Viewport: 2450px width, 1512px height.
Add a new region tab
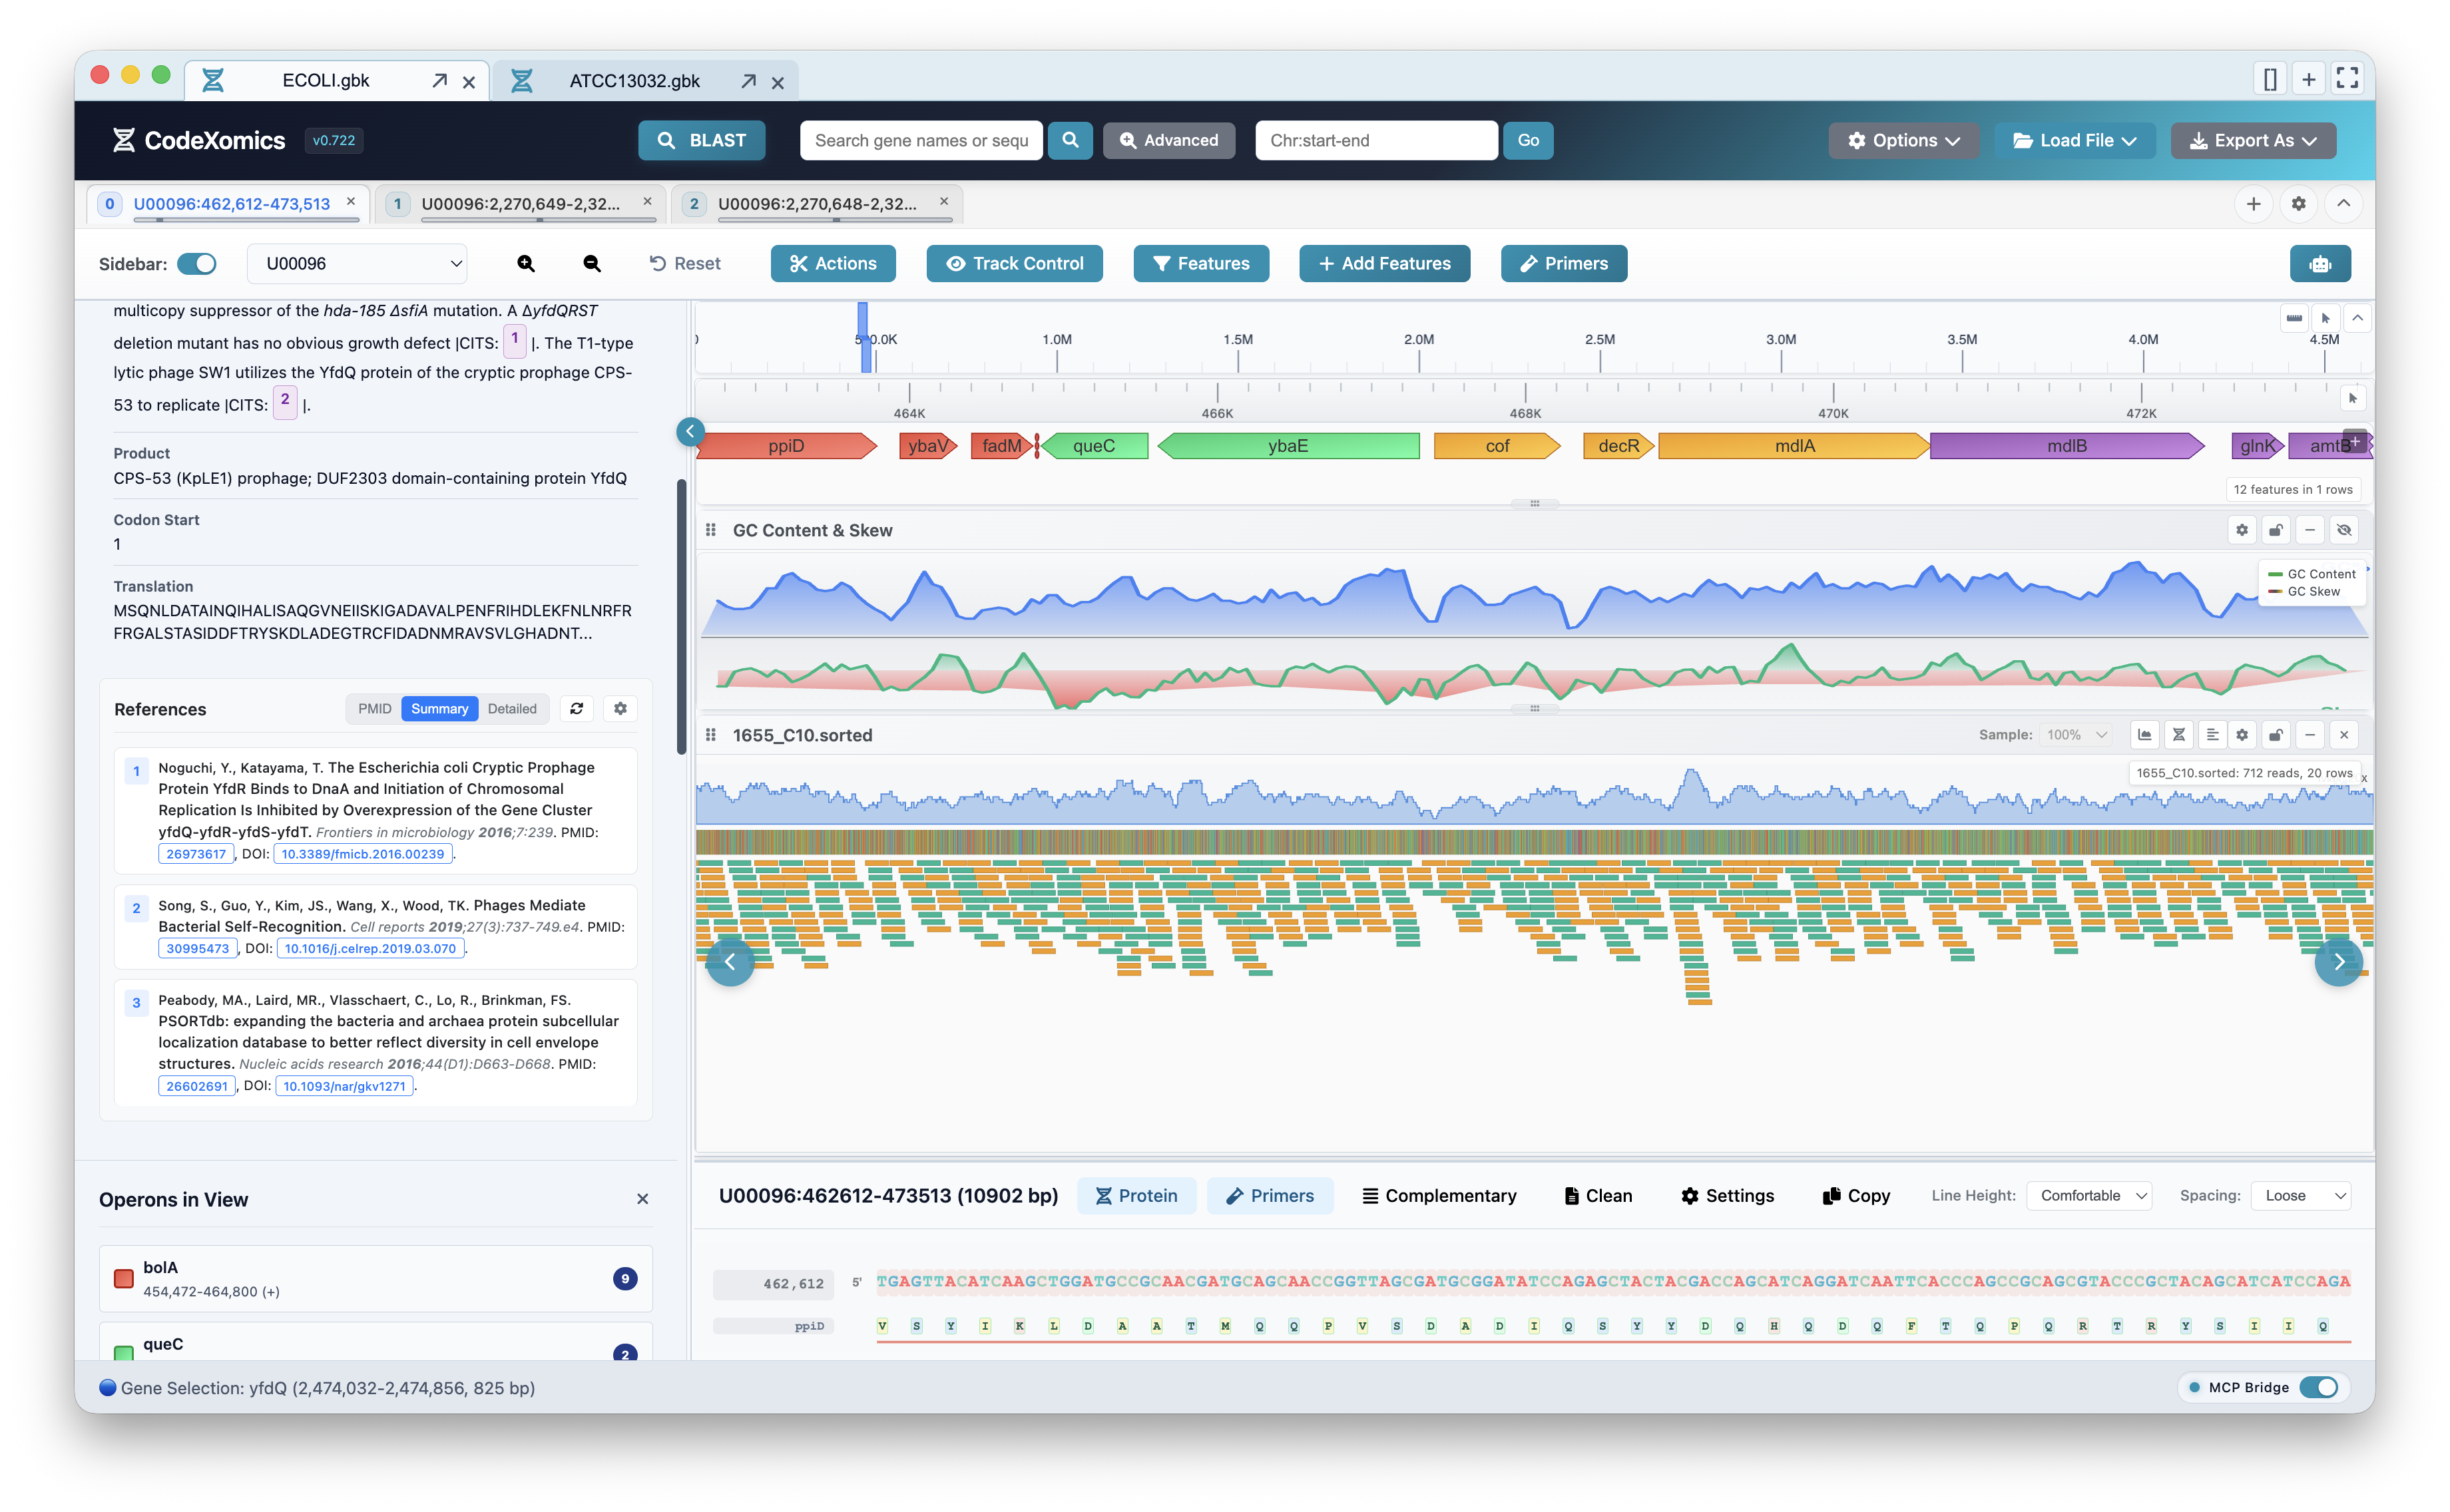pyautogui.click(x=2253, y=204)
